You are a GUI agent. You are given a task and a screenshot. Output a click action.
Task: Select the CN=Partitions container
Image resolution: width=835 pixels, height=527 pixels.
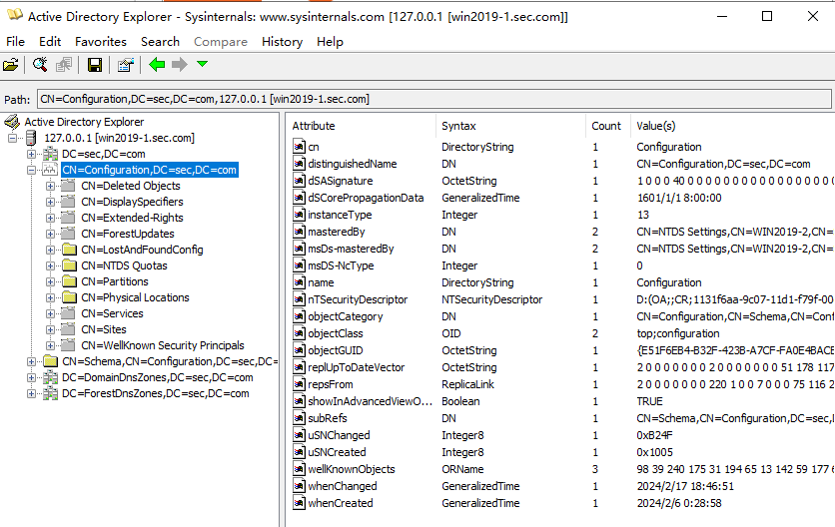[x=114, y=281]
